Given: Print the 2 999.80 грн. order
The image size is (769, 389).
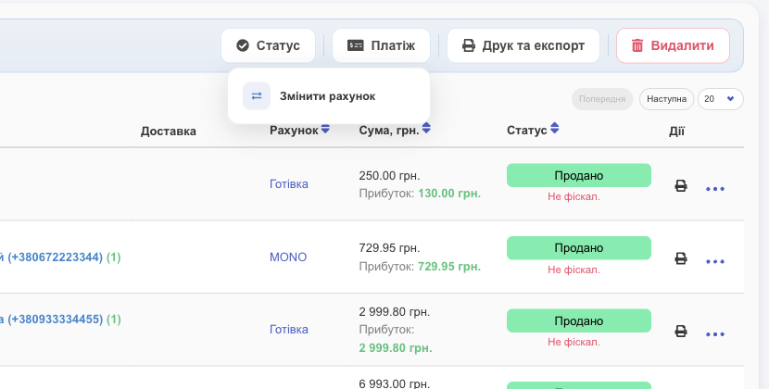Looking at the screenshot, I should coord(681,332).
